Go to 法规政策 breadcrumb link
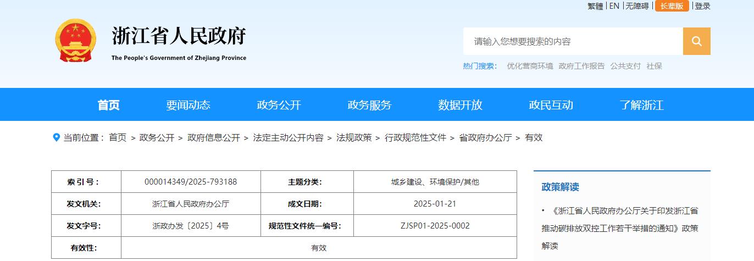The image size is (754, 261). (354, 137)
